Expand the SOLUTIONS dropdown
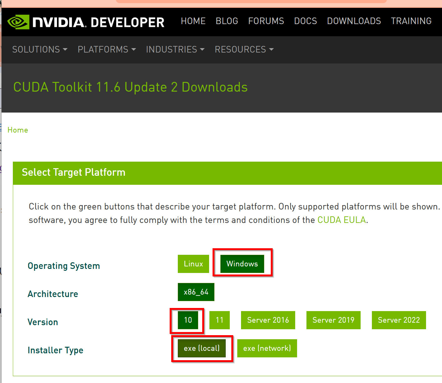This screenshot has width=442, height=383. 40,49
